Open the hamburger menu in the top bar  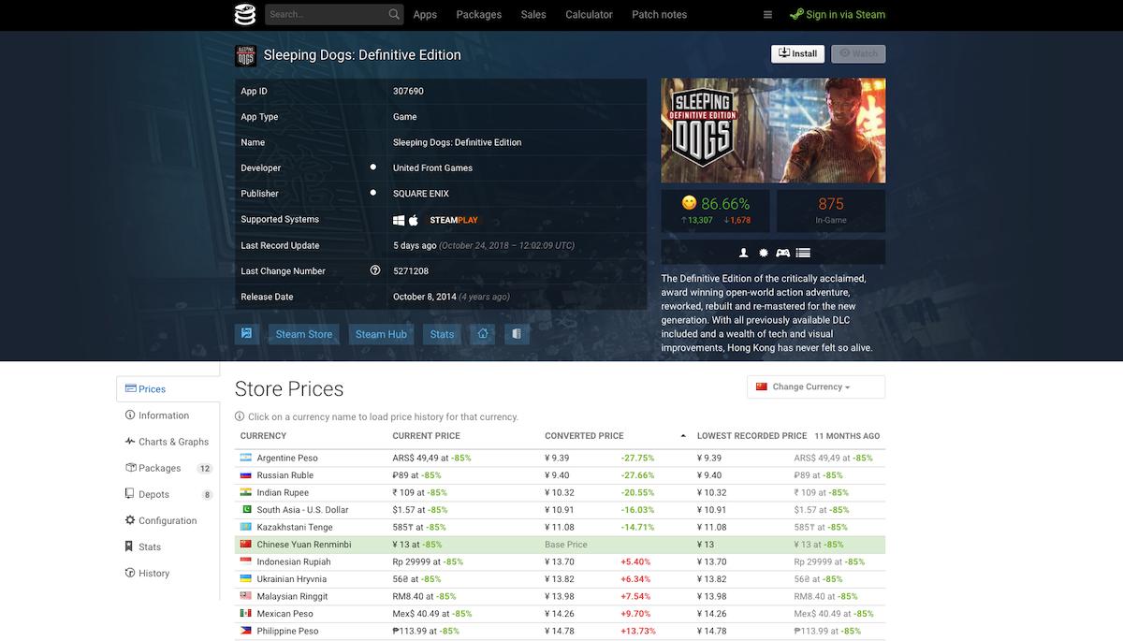pos(766,14)
